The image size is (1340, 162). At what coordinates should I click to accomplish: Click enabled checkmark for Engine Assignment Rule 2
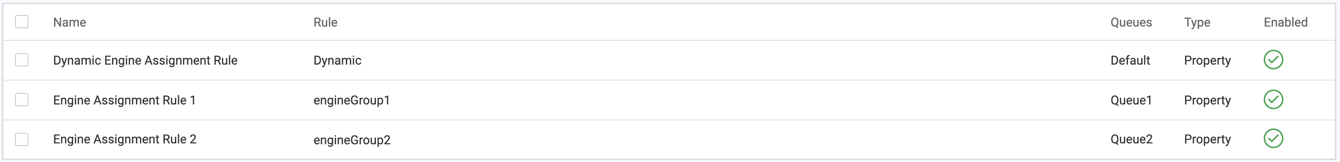tap(1273, 139)
